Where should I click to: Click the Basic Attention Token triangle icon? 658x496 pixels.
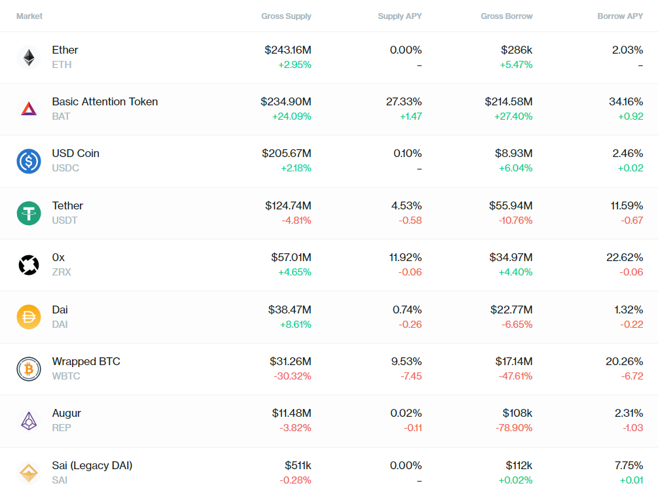(x=29, y=109)
